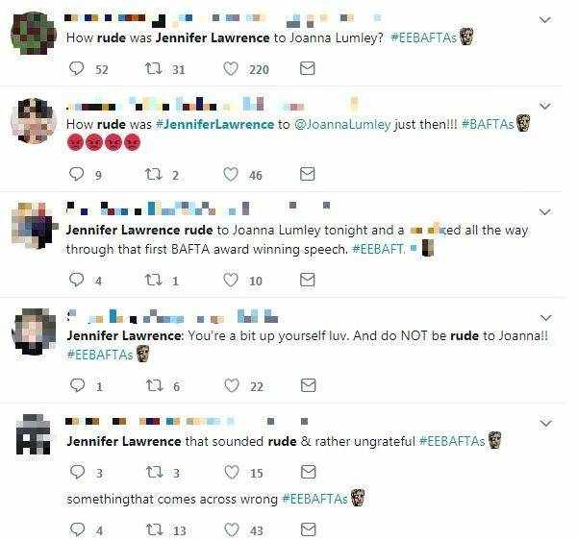This screenshot has width=578, height=540.
Task: Like the tweet with 220 likes
Action: (x=231, y=69)
